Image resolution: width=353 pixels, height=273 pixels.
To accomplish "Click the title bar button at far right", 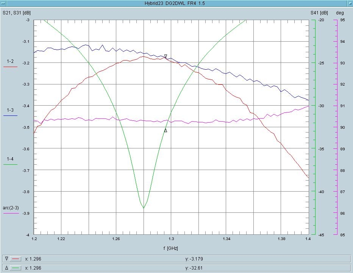I will [350, 3].
